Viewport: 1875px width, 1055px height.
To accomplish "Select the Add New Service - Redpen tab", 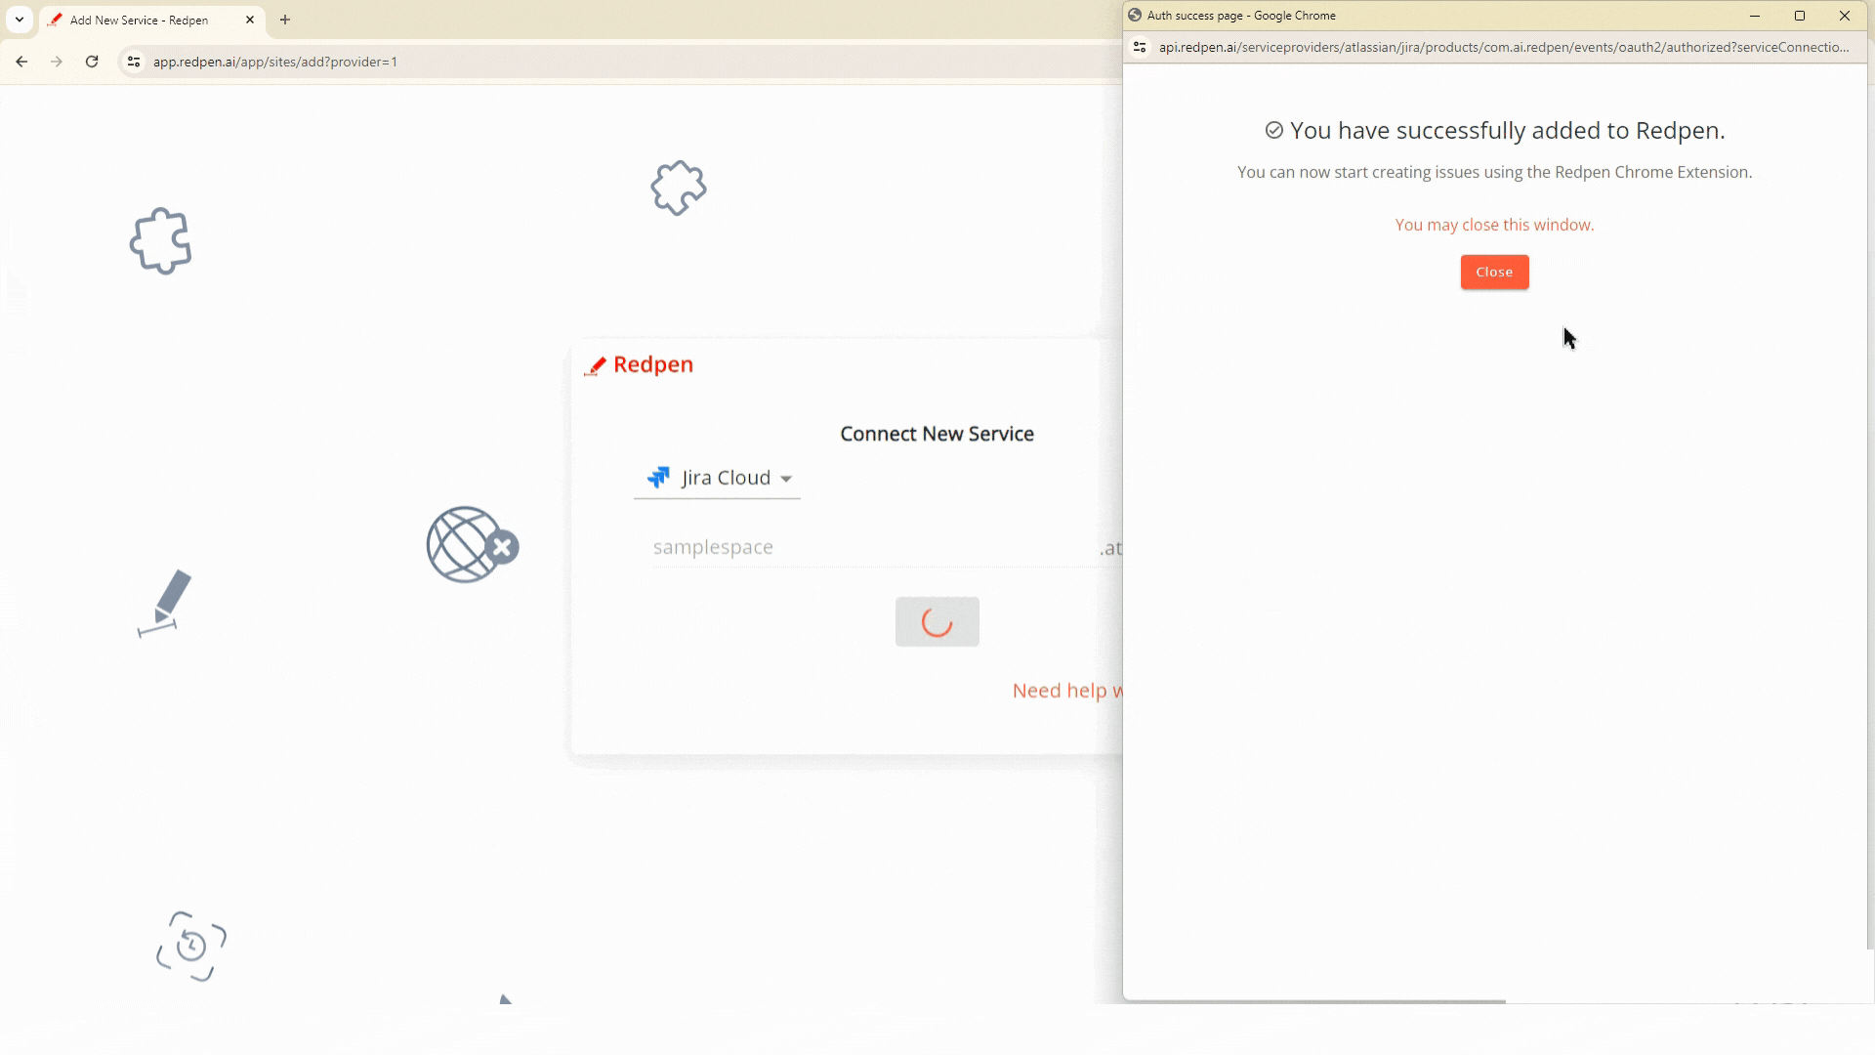I will (x=151, y=20).
